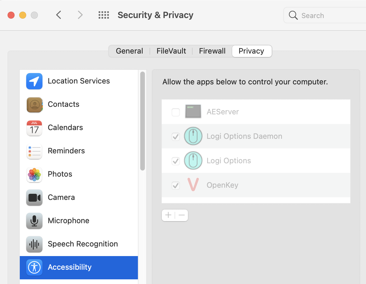Switch to the Firewall tab
The height and width of the screenshot is (284, 366).
(212, 51)
